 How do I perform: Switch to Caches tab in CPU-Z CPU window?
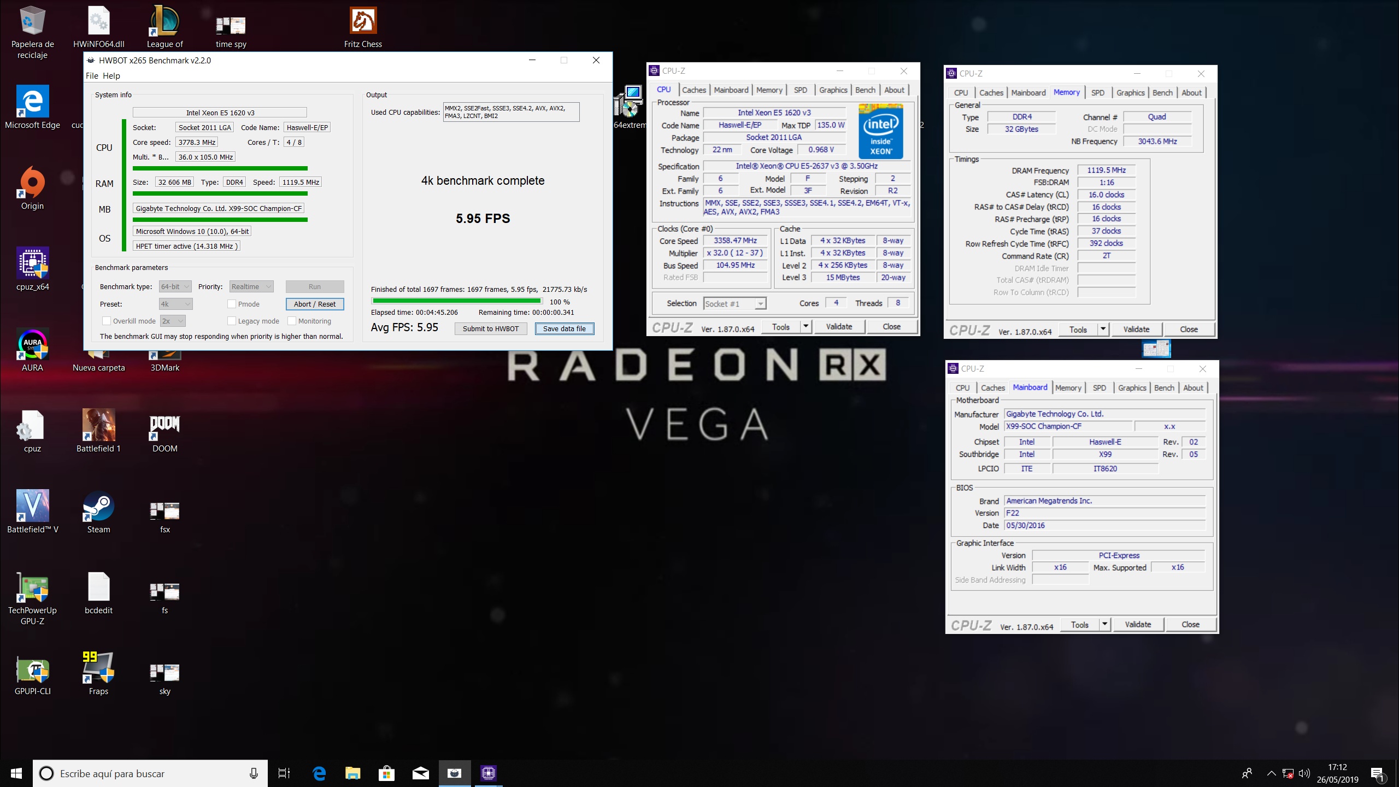click(694, 90)
